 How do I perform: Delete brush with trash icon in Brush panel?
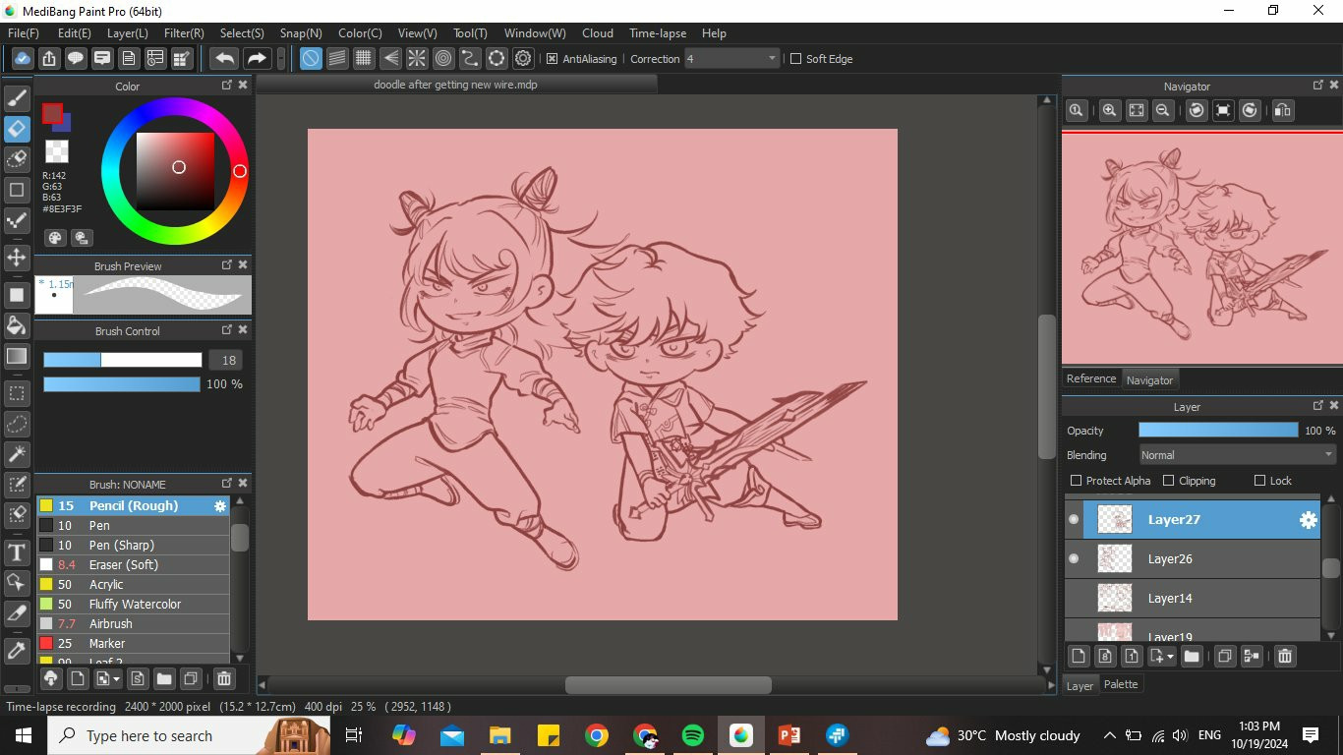(224, 678)
